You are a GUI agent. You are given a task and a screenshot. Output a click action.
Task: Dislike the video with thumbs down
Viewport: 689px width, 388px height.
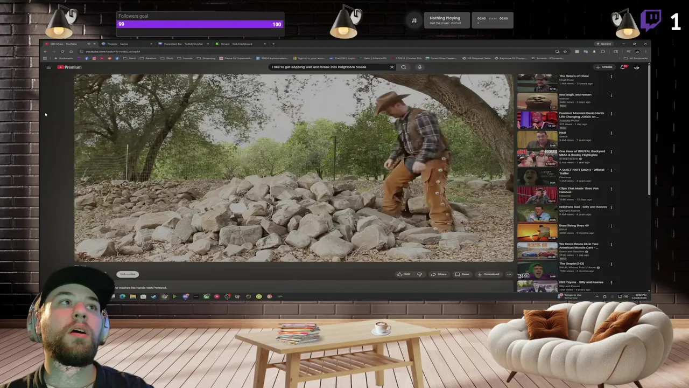(419, 274)
